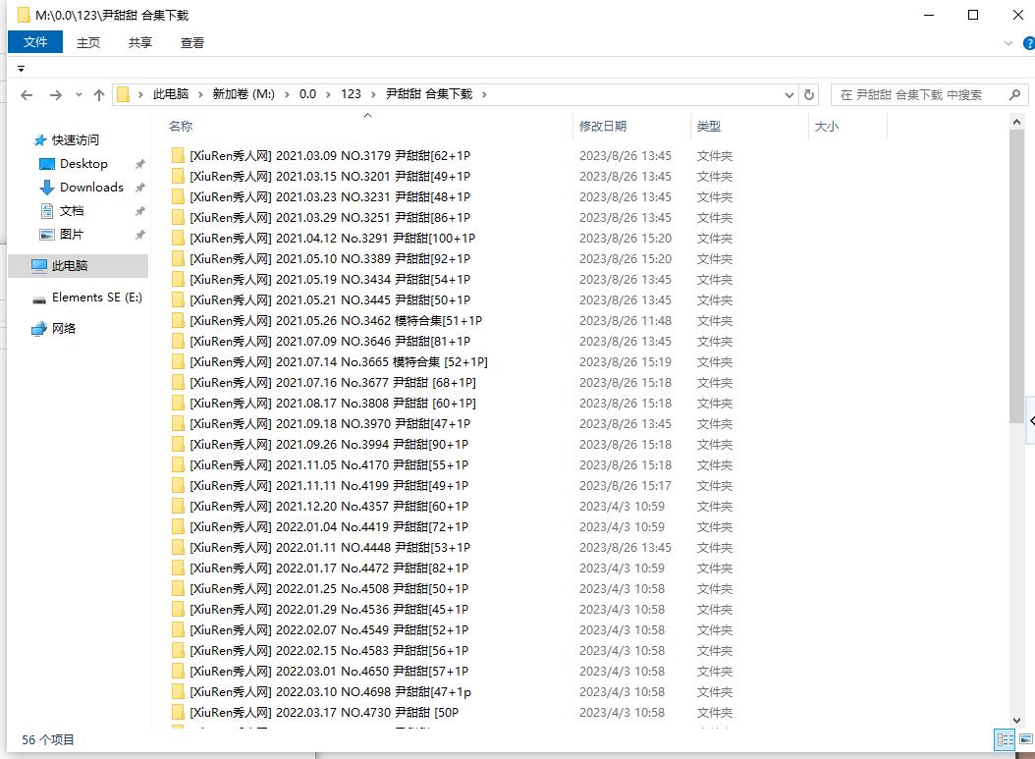
Task: Switch to large icons view layout
Action: point(1026,740)
